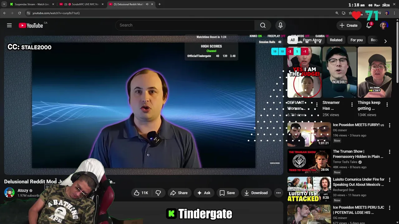The width and height of the screenshot is (399, 224).
Task: Open the YouTube account avatar menu
Action: (384, 26)
